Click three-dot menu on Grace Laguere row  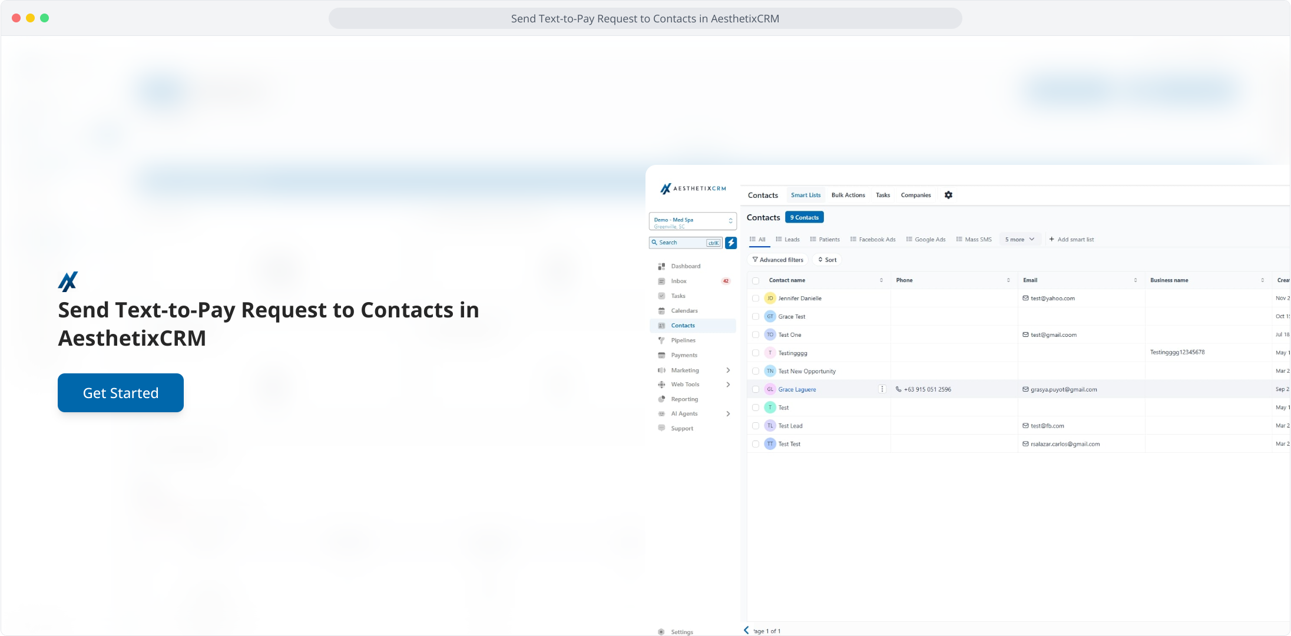[882, 389]
